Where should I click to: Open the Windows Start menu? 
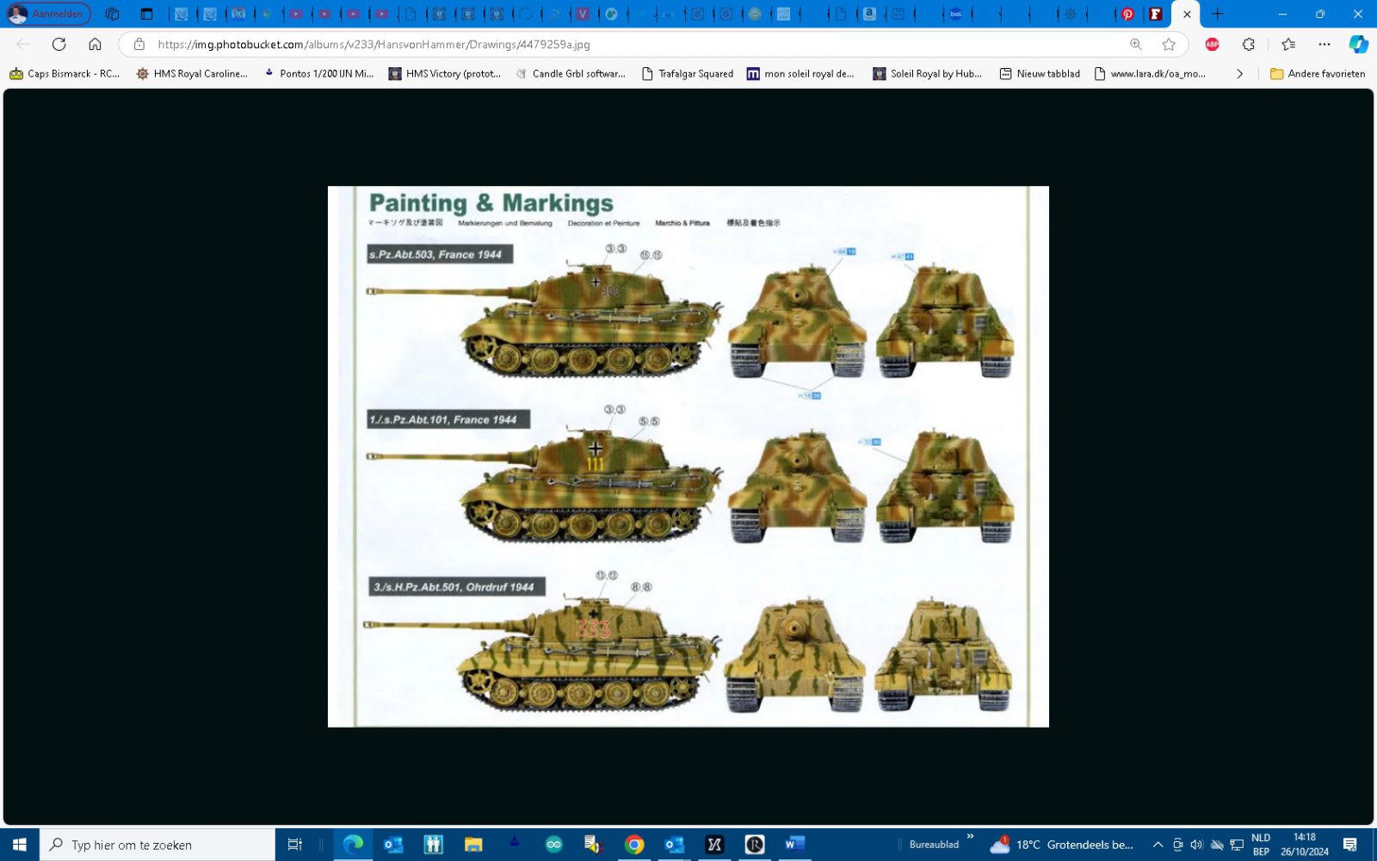click(19, 845)
